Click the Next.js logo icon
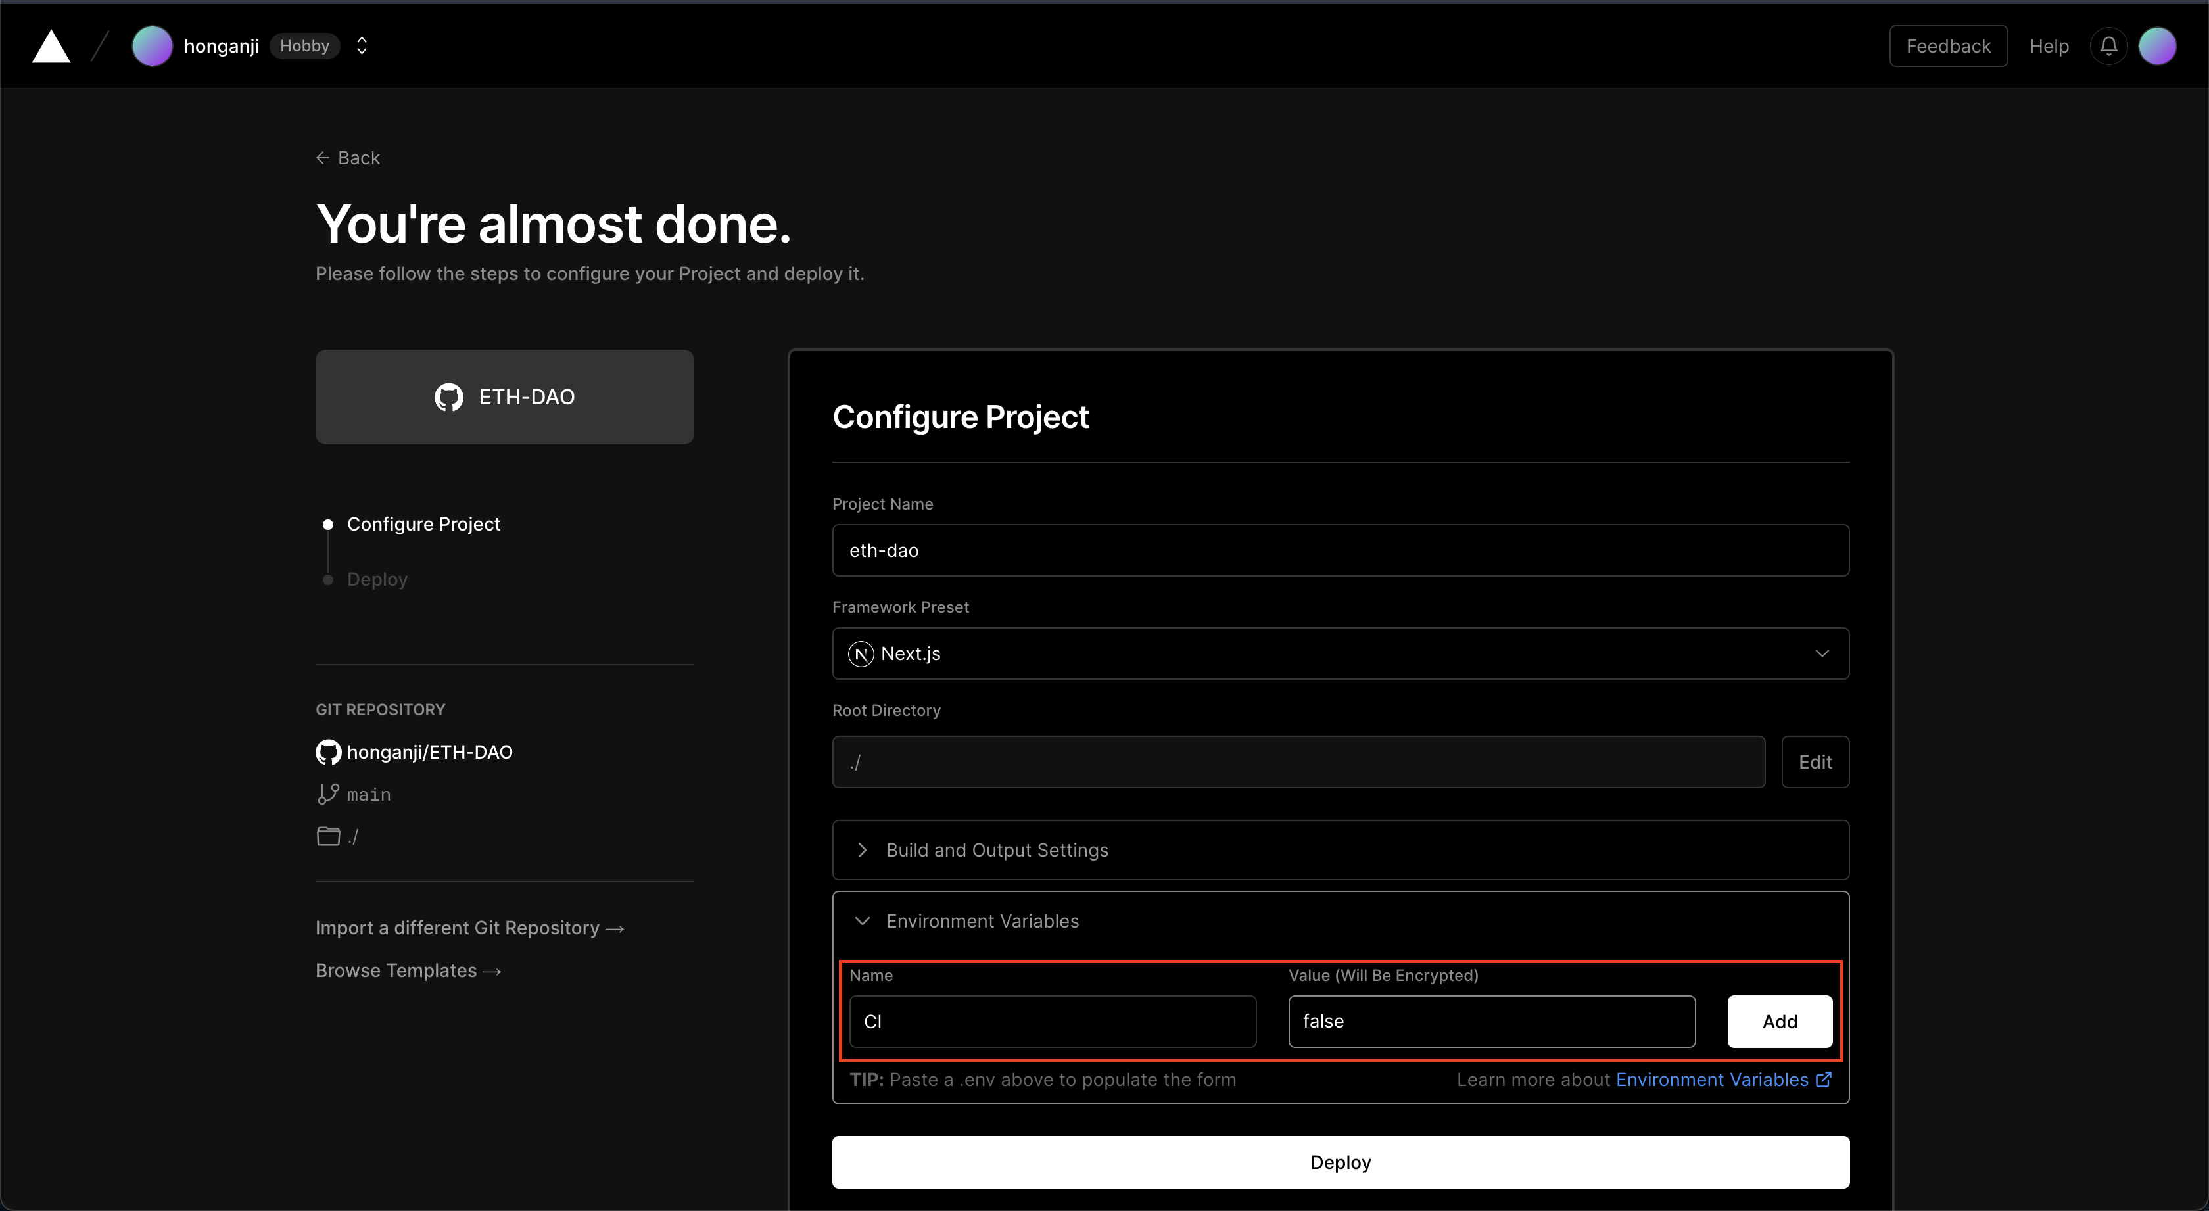The width and height of the screenshot is (2209, 1211). (861, 653)
